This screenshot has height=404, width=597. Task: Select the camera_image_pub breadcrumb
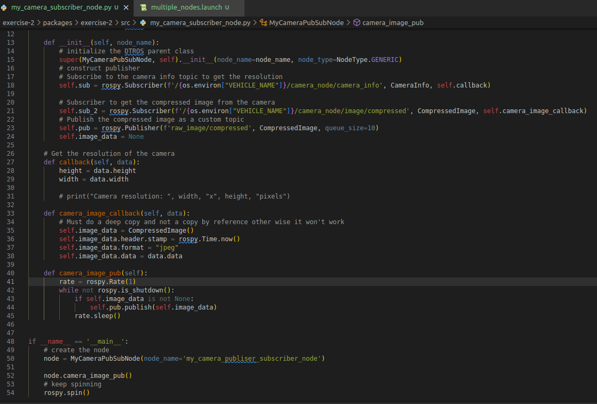pyautogui.click(x=393, y=23)
